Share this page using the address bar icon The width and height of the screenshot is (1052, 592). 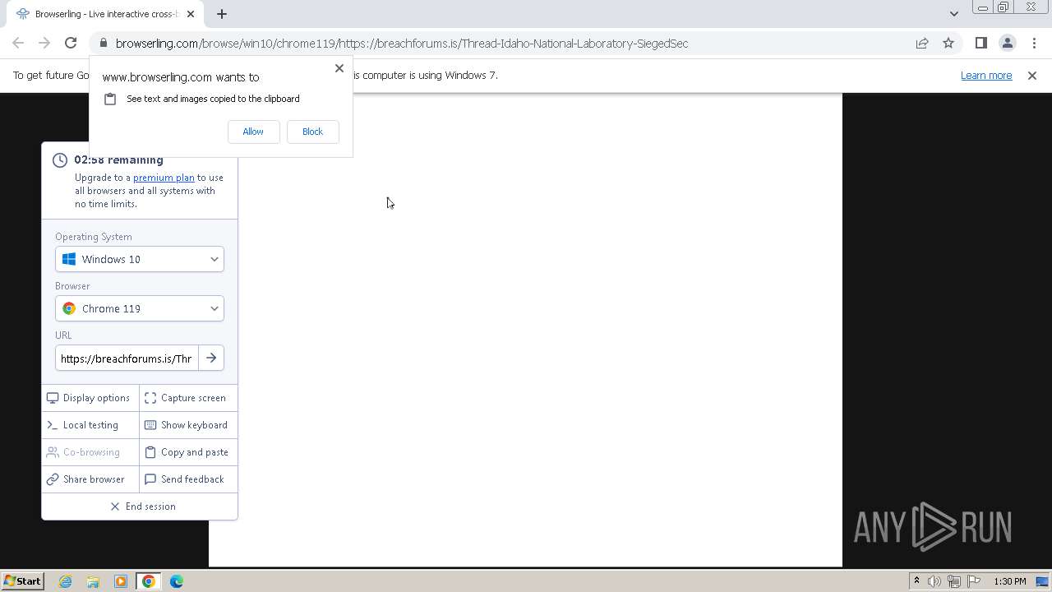pos(922,43)
